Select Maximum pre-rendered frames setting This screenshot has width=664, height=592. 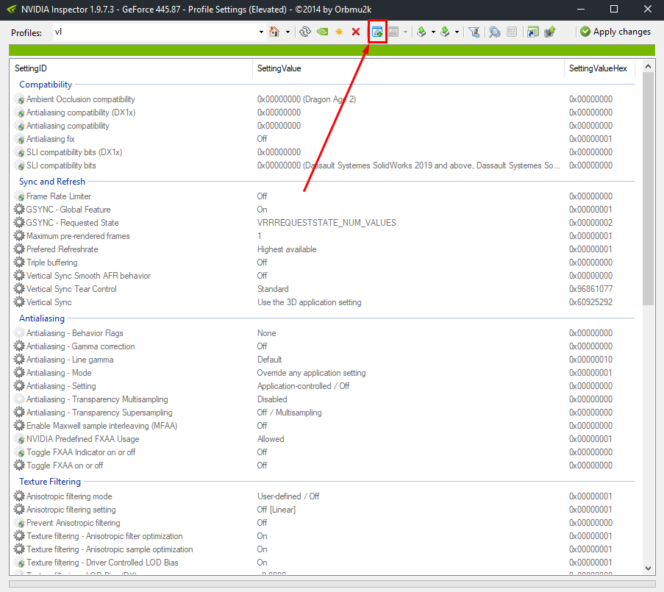pyautogui.click(x=78, y=236)
